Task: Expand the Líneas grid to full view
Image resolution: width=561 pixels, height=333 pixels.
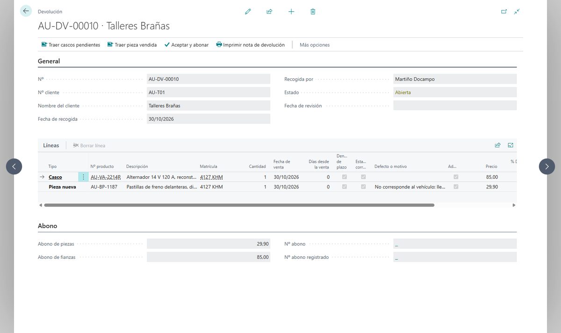Action: click(x=511, y=146)
